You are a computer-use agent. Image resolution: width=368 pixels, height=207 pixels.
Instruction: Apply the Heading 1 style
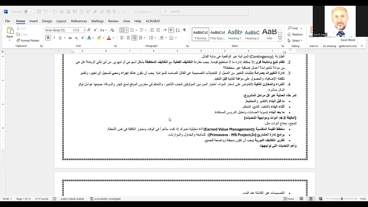[x=235, y=34]
